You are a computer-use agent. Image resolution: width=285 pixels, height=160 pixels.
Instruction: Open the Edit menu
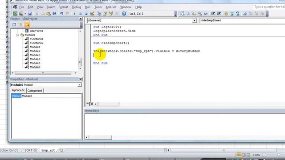point(30,7)
